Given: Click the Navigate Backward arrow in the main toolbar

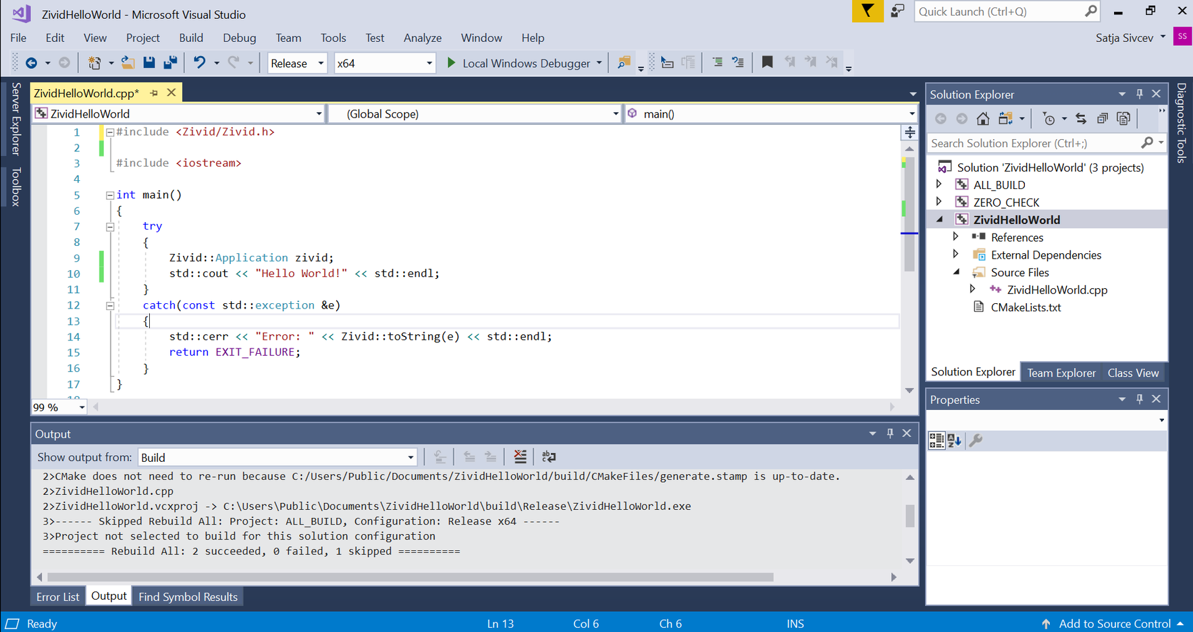Looking at the screenshot, I should pos(31,63).
